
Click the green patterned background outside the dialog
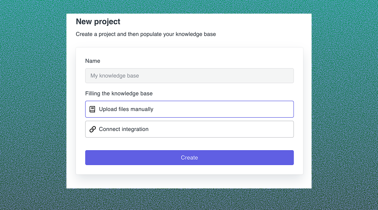click(x=34, y=106)
